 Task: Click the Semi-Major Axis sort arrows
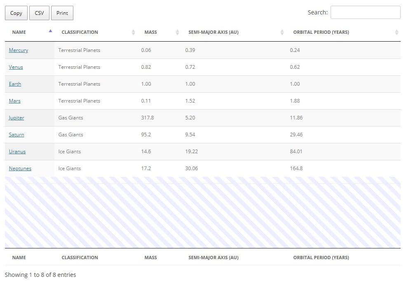tap(282, 32)
